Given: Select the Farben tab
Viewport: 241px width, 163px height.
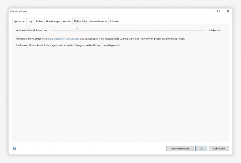Looking at the screenshot, I should click(x=40, y=22).
